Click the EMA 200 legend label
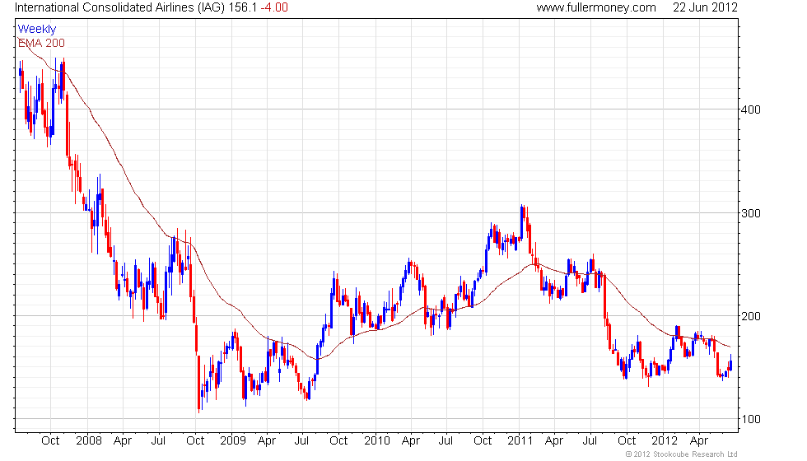The width and height of the screenshot is (807, 461). [41, 43]
